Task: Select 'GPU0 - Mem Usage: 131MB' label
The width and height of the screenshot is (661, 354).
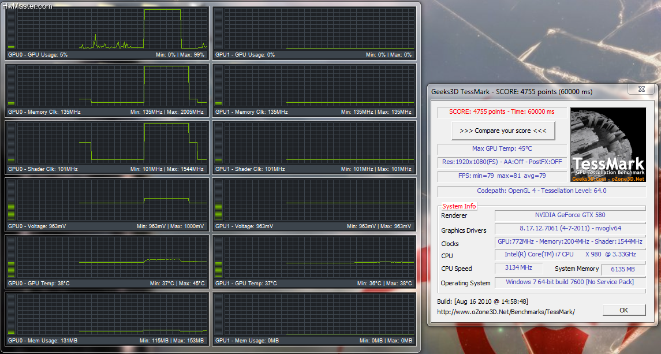Action: [x=43, y=341]
